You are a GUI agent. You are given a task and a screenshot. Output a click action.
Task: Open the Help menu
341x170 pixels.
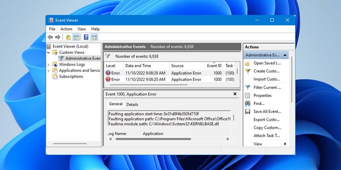[95, 29]
